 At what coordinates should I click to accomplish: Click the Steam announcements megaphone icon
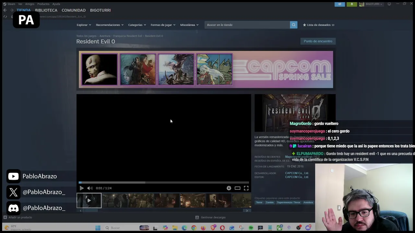tap(340, 4)
